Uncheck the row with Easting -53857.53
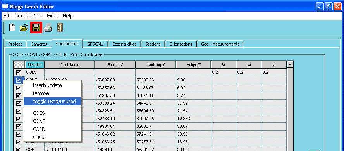344x151 pixels. 19,88
